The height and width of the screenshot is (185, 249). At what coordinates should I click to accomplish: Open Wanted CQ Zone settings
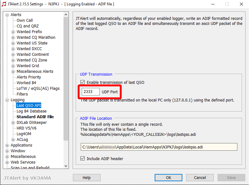(x=32, y=60)
